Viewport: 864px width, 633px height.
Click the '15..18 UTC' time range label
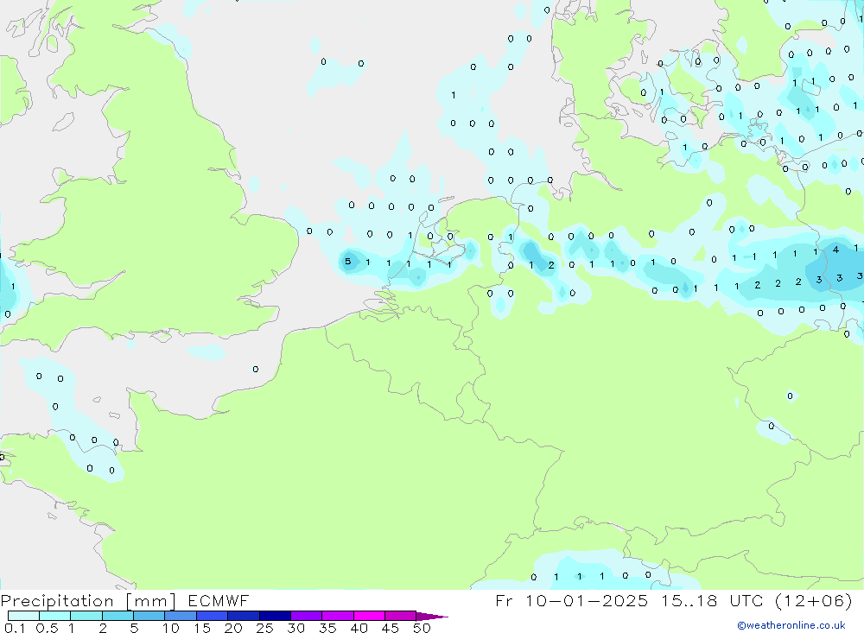coord(706,600)
